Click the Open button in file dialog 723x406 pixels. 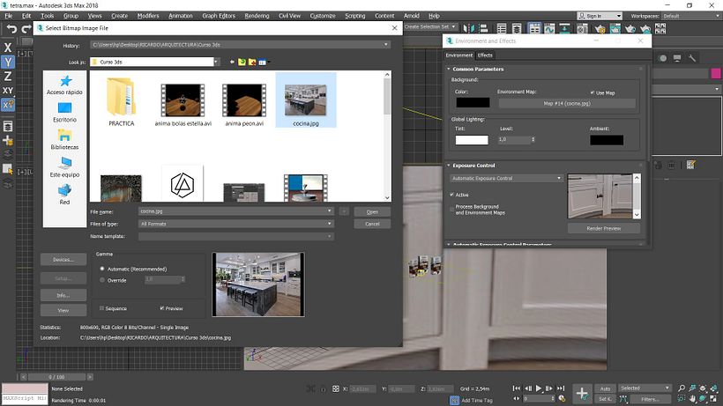pyautogui.click(x=372, y=211)
